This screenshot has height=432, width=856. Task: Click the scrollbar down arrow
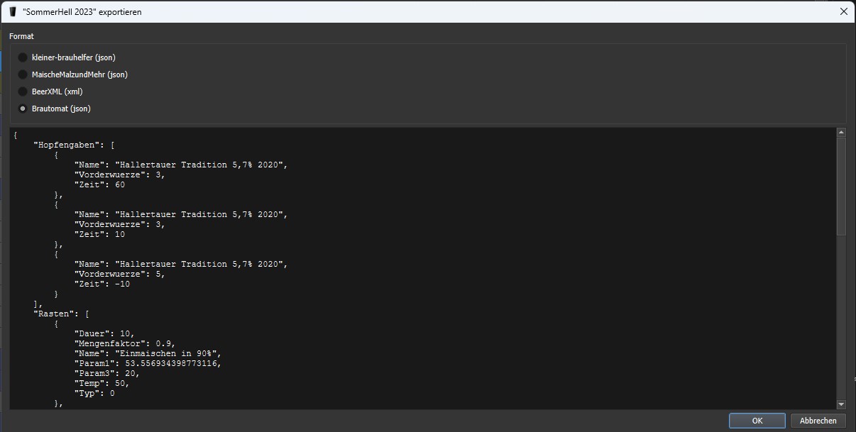tap(841, 404)
